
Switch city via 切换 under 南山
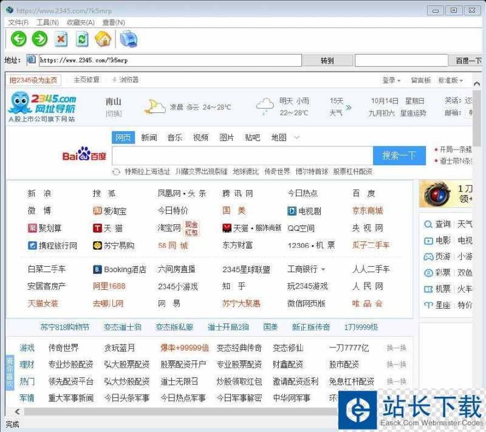pos(114,114)
